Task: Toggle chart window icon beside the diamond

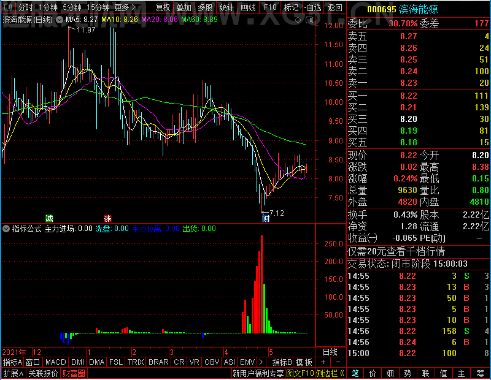Action: pos(309,20)
